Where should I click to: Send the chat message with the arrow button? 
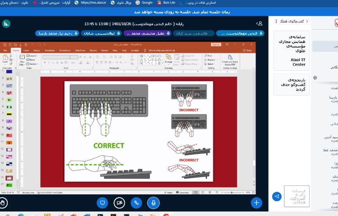(277, 196)
